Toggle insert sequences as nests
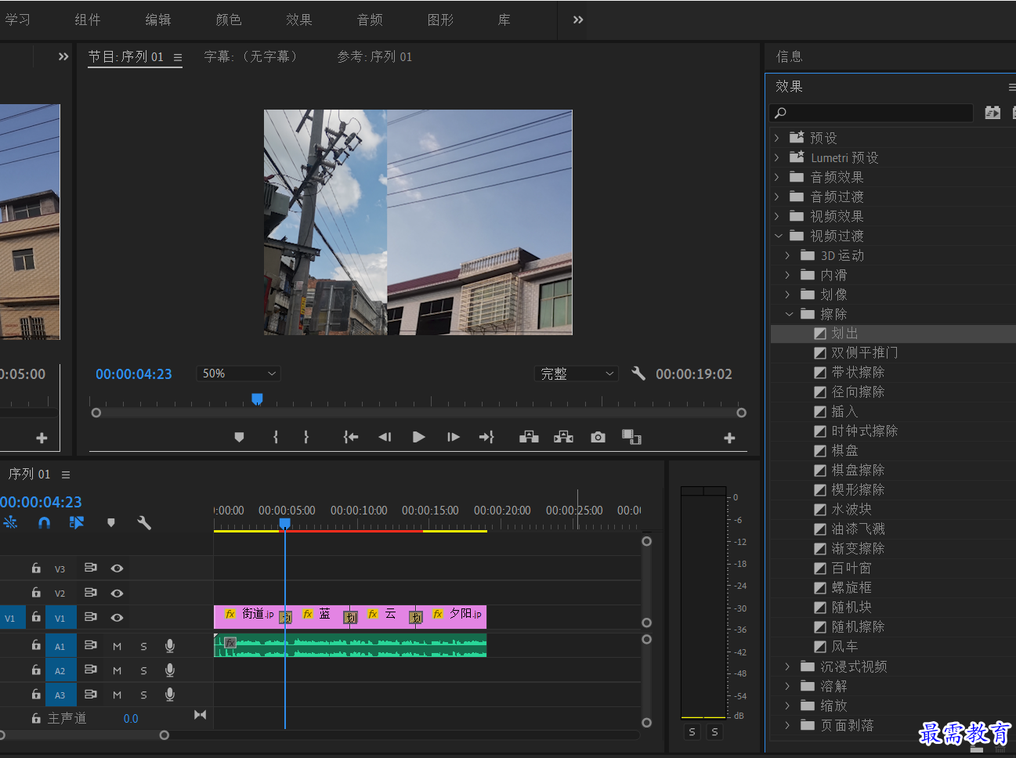Viewport: 1016px width, 758px height. (10, 522)
